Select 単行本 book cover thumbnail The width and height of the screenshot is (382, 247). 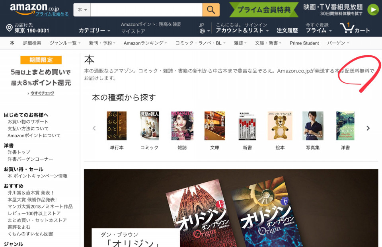pos(117,126)
